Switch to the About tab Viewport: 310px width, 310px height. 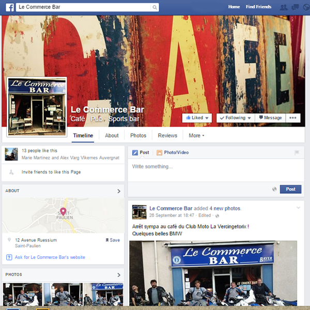click(112, 135)
